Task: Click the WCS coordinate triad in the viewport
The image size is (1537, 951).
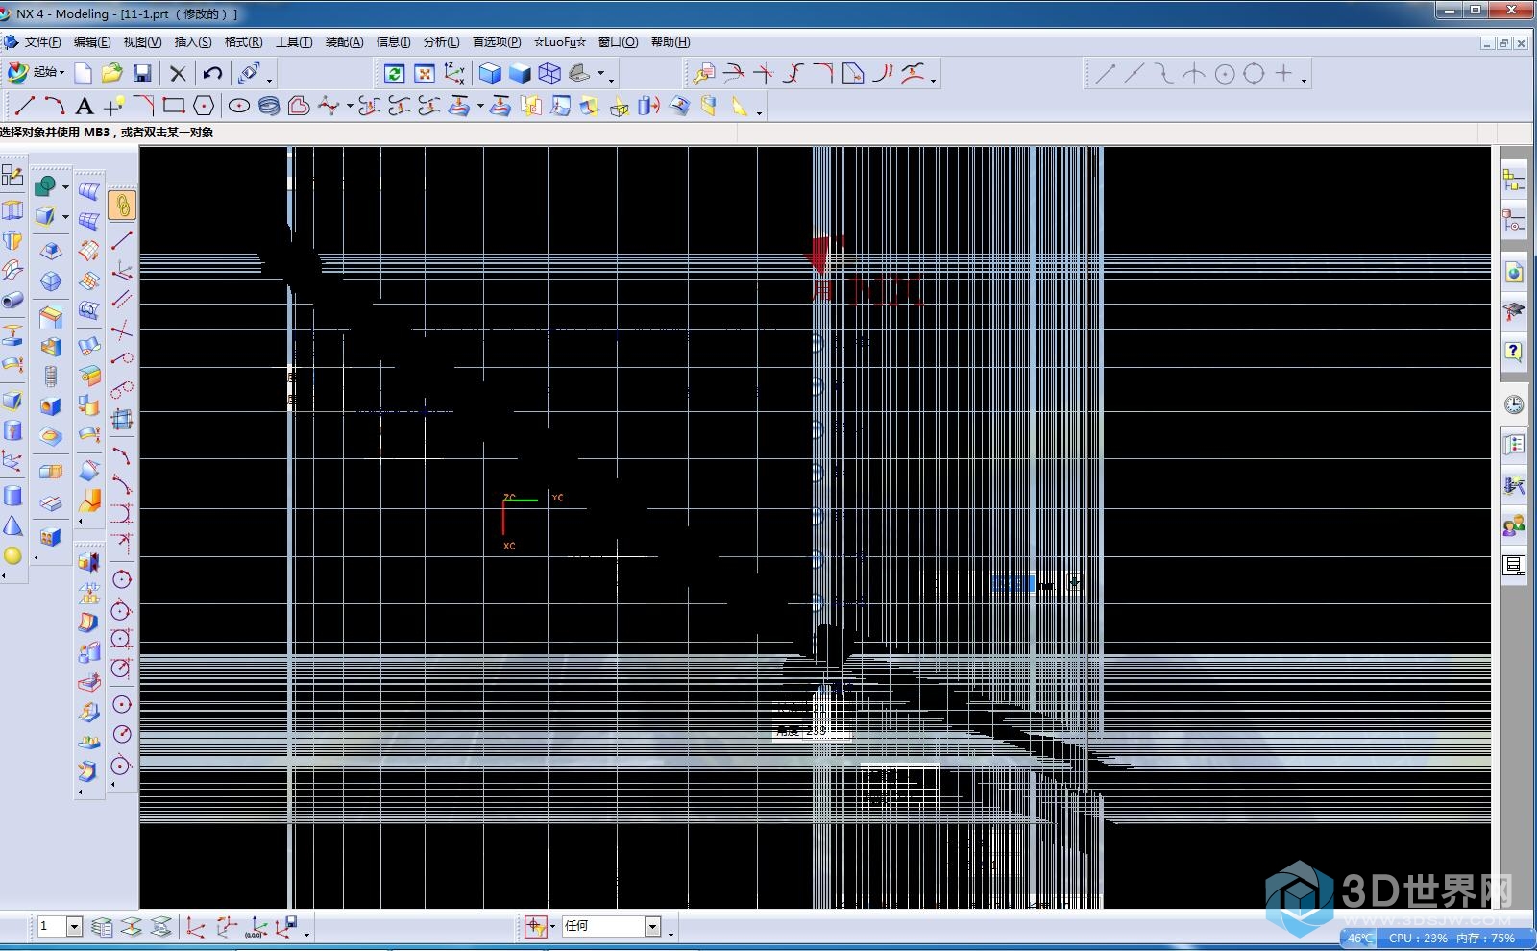Action: tap(531, 522)
